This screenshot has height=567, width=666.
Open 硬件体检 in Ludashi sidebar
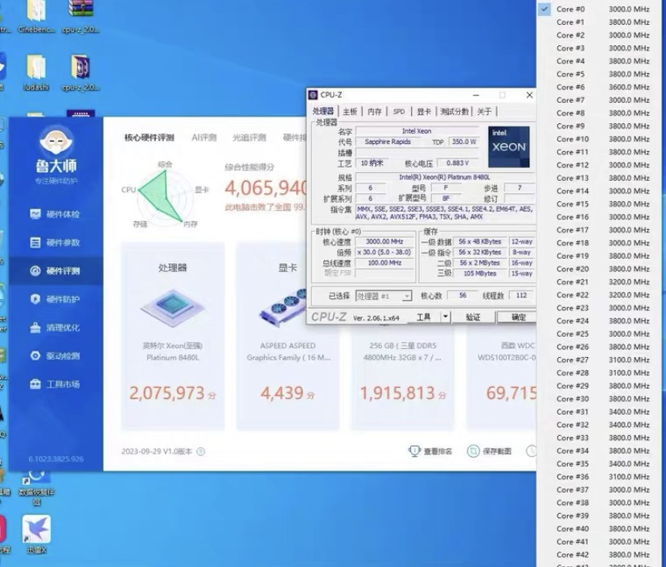point(55,214)
